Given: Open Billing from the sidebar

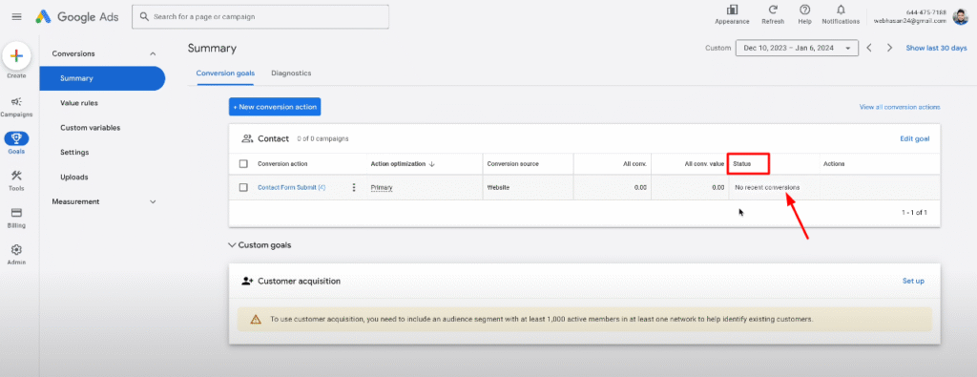Looking at the screenshot, I should pos(17,213).
